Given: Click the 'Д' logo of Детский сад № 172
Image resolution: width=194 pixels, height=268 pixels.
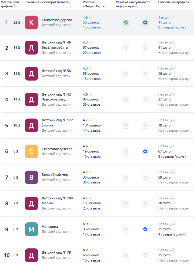Looking at the screenshot, I should click(31, 126).
